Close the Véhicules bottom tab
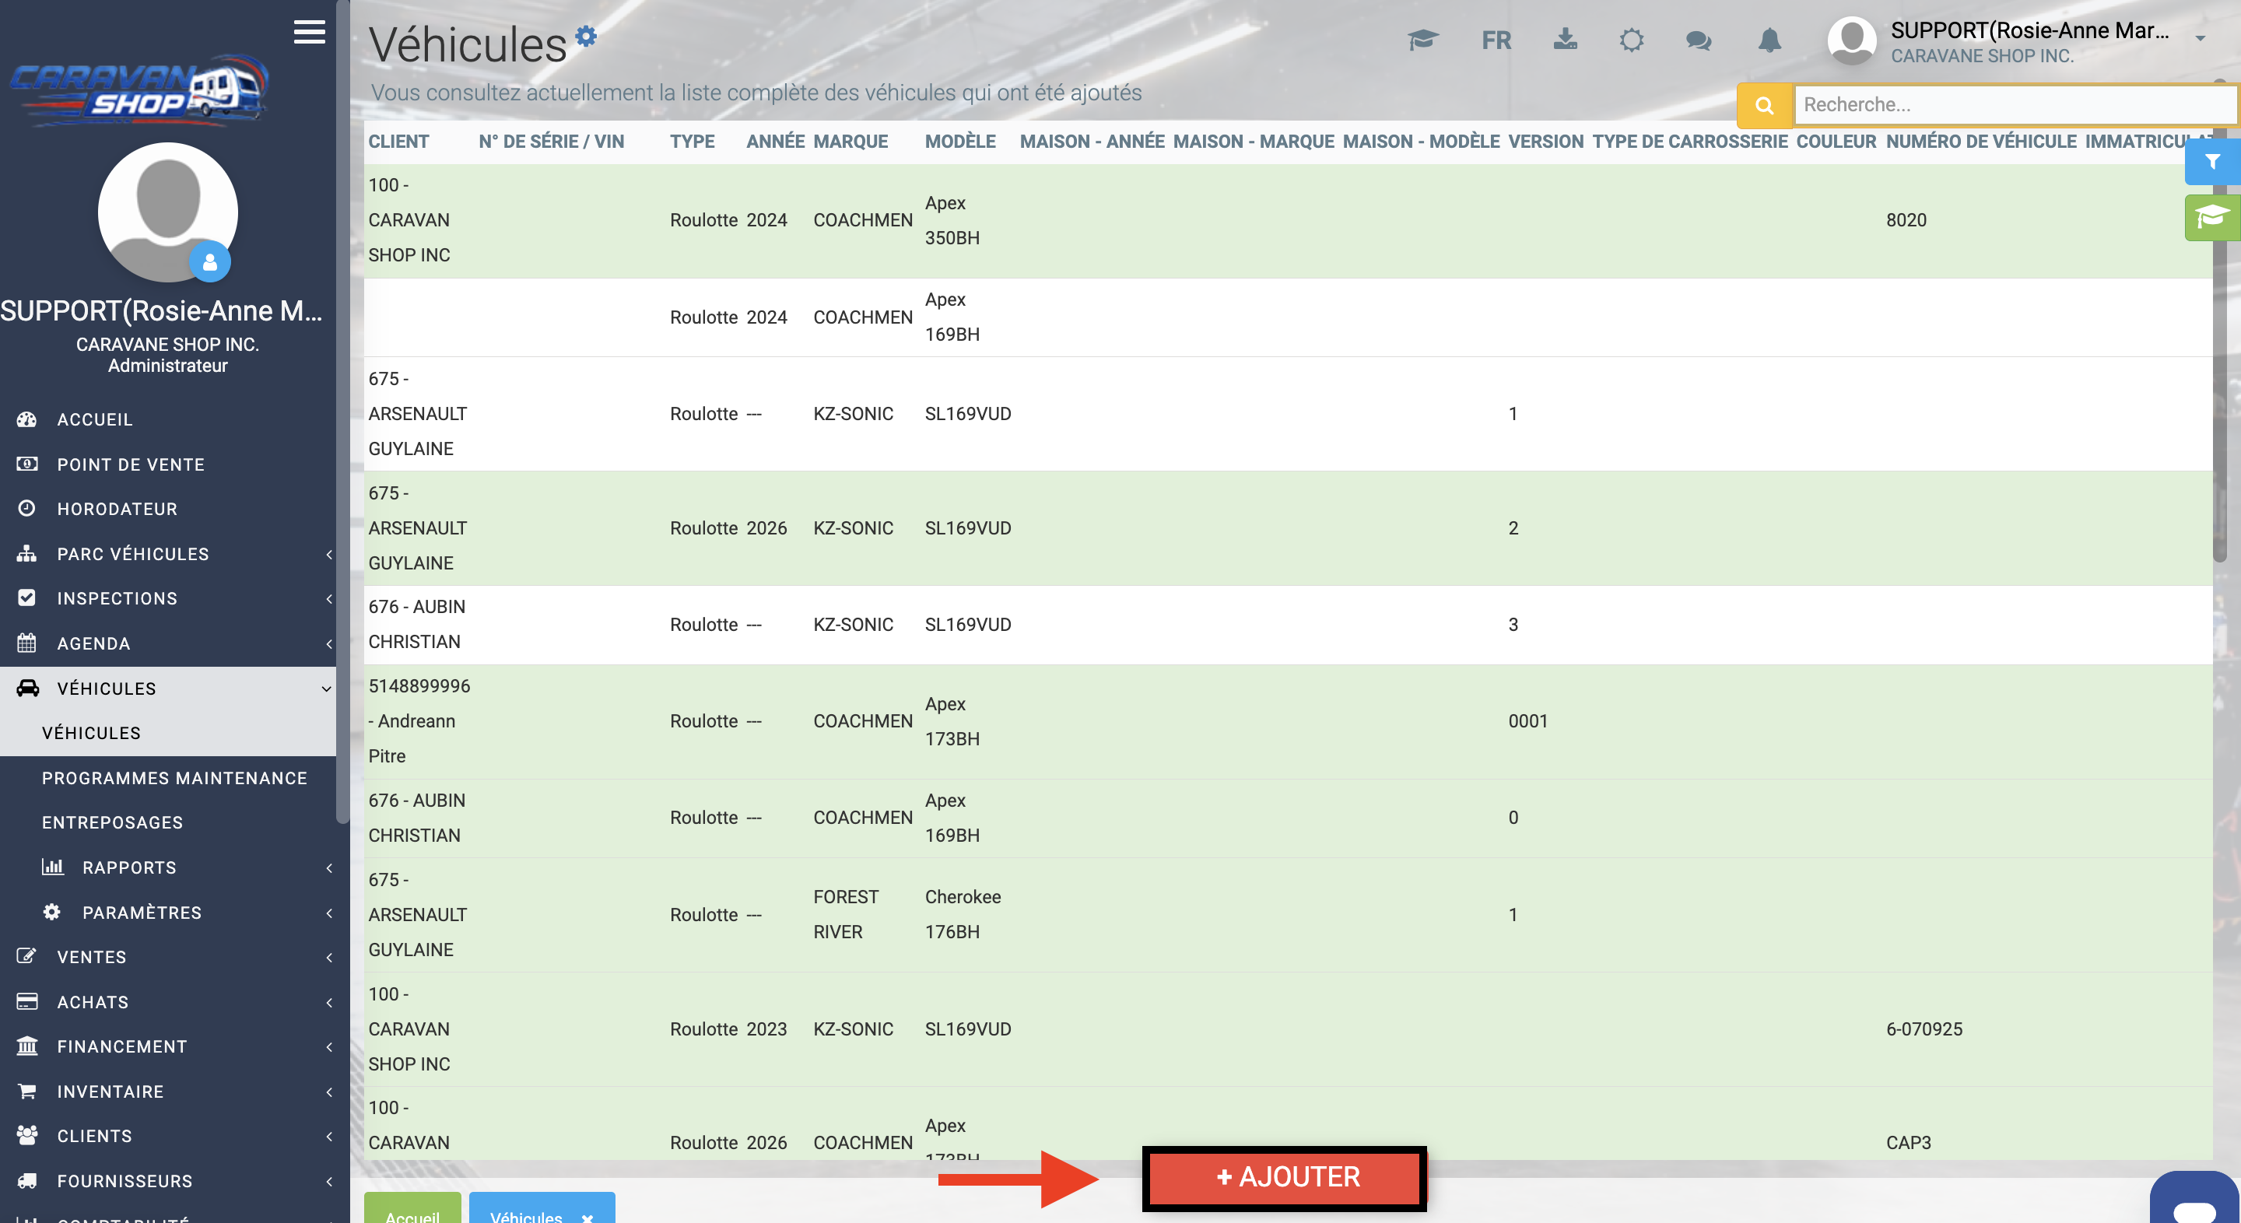 point(587,1217)
